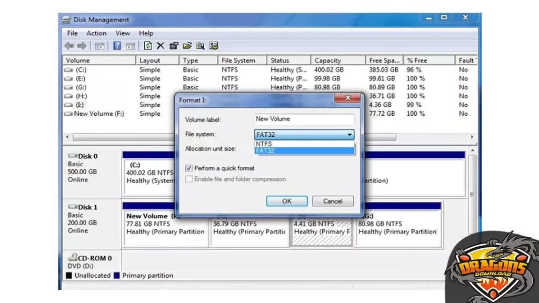This screenshot has height=303, width=539.
Task: Open Properties via the toolbar icon
Action: 174,46
